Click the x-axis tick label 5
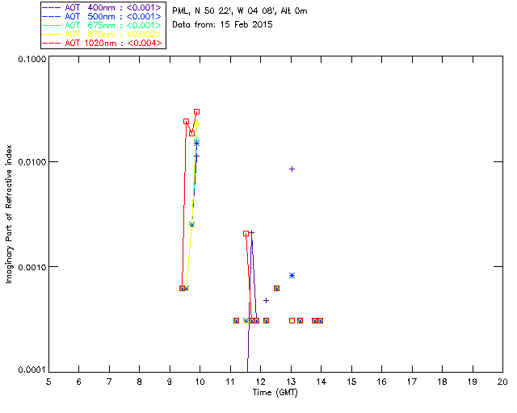The height and width of the screenshot is (413, 517). pos(48,382)
